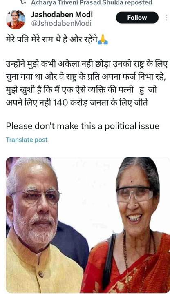Click the Jashodaben Modi display name

[x=62, y=15]
